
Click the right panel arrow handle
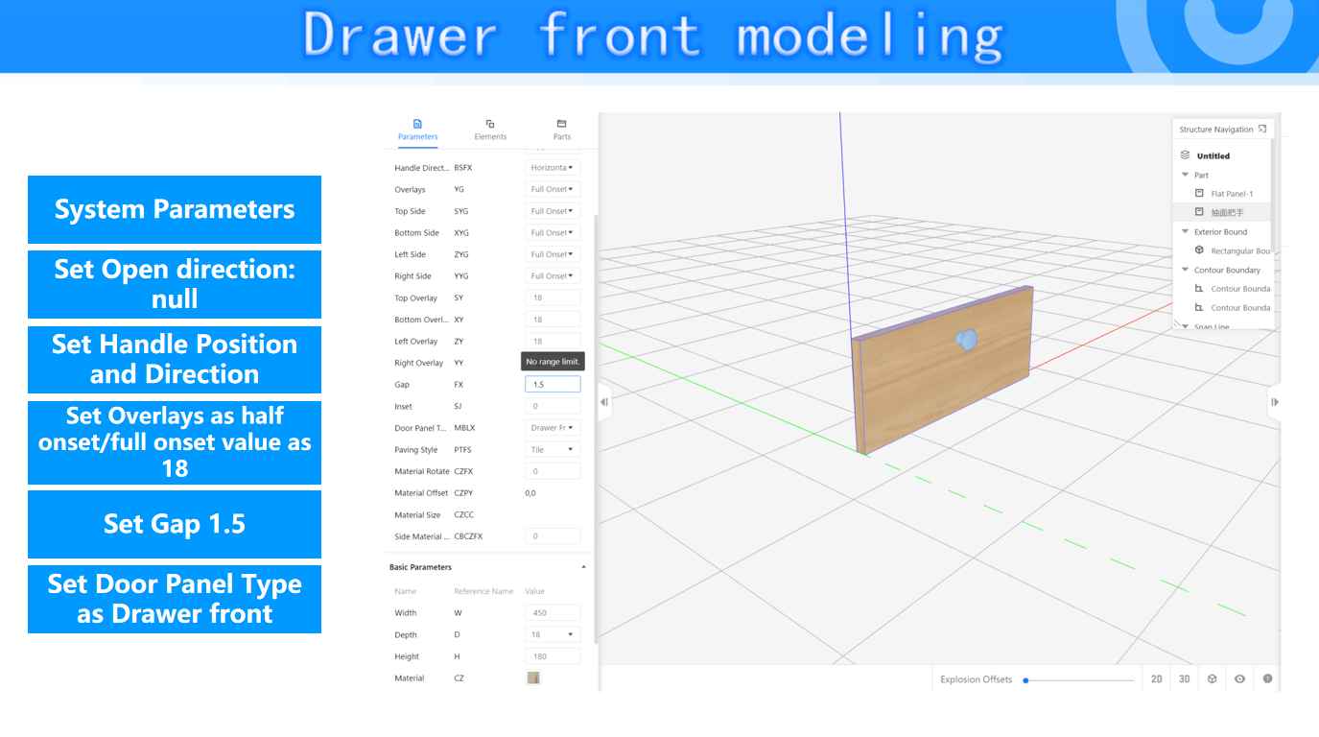[x=1274, y=402]
